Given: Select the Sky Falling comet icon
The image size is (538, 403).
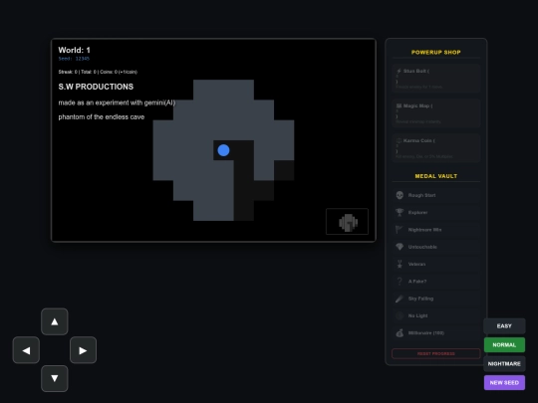Looking at the screenshot, I should point(400,299).
